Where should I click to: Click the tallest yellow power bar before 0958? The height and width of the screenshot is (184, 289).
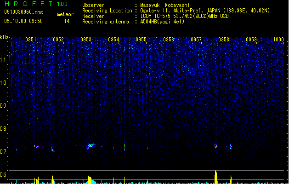coord(216,177)
